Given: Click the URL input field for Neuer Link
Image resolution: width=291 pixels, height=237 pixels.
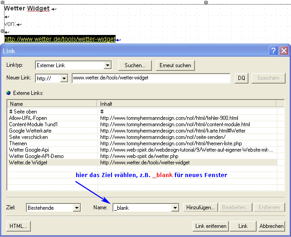Looking at the screenshot, I should pos(151,78).
